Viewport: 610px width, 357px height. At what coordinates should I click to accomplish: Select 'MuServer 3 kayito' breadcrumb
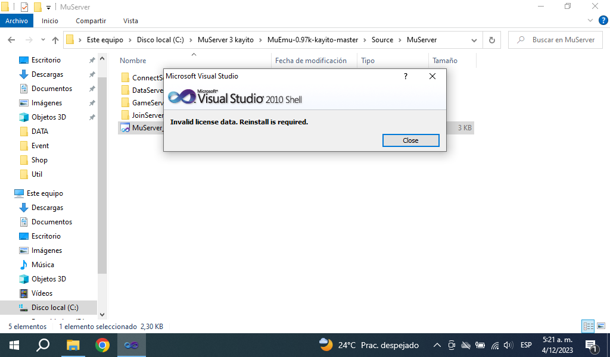[x=226, y=40]
